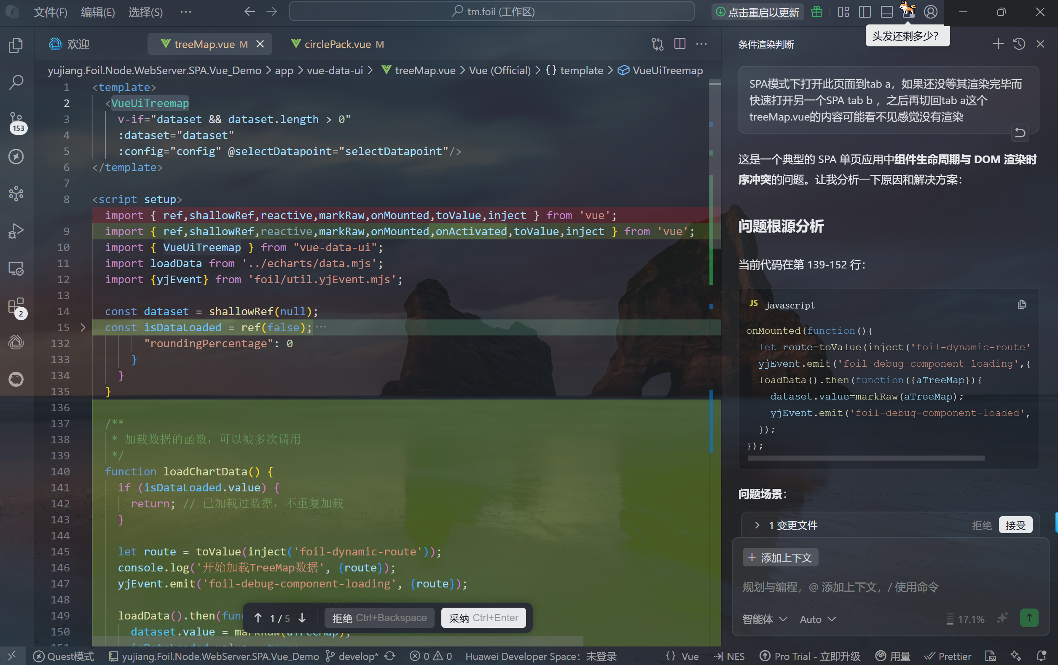This screenshot has width=1058, height=665.
Task: Open the Run and Debug view
Action: (16, 231)
